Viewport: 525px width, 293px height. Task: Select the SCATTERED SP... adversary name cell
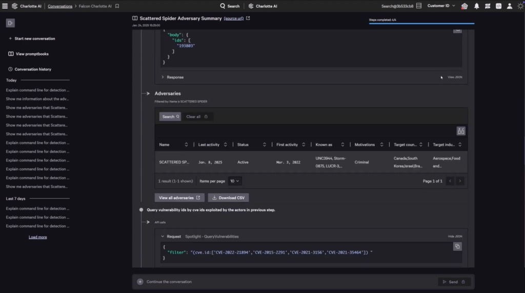click(174, 162)
